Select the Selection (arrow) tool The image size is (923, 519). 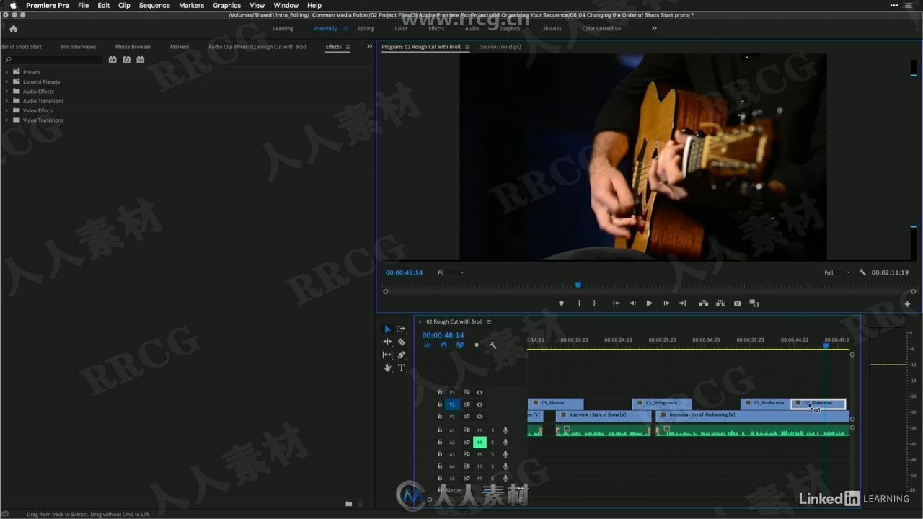tap(387, 329)
